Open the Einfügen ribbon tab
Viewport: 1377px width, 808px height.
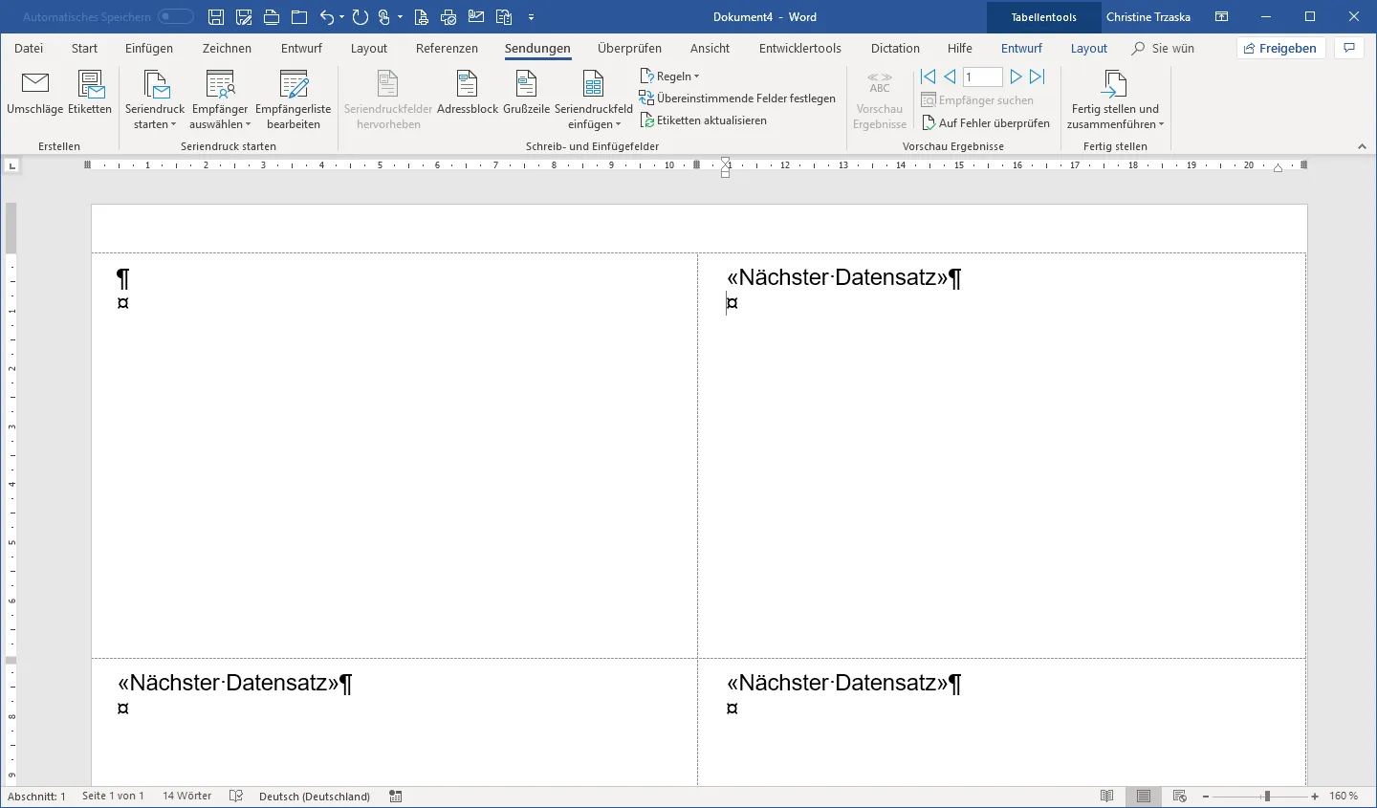149,49
